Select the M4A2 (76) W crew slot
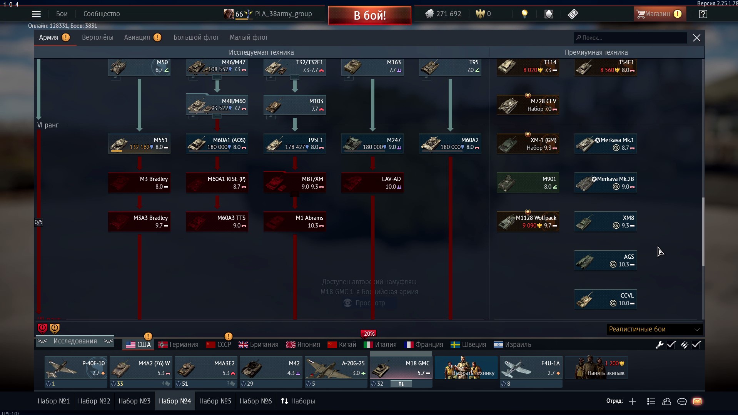This screenshot has width=738, height=415. point(141,368)
